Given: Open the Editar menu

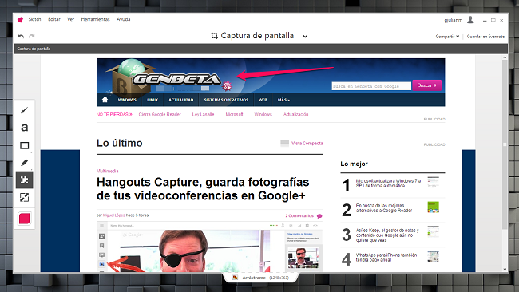Looking at the screenshot, I should tap(54, 19).
